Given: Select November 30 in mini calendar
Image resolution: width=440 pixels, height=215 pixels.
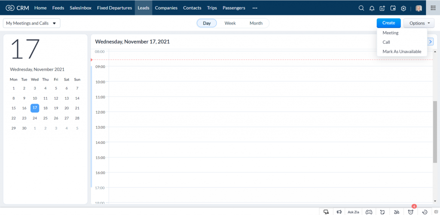Looking at the screenshot, I should pyautogui.click(x=24, y=128).
